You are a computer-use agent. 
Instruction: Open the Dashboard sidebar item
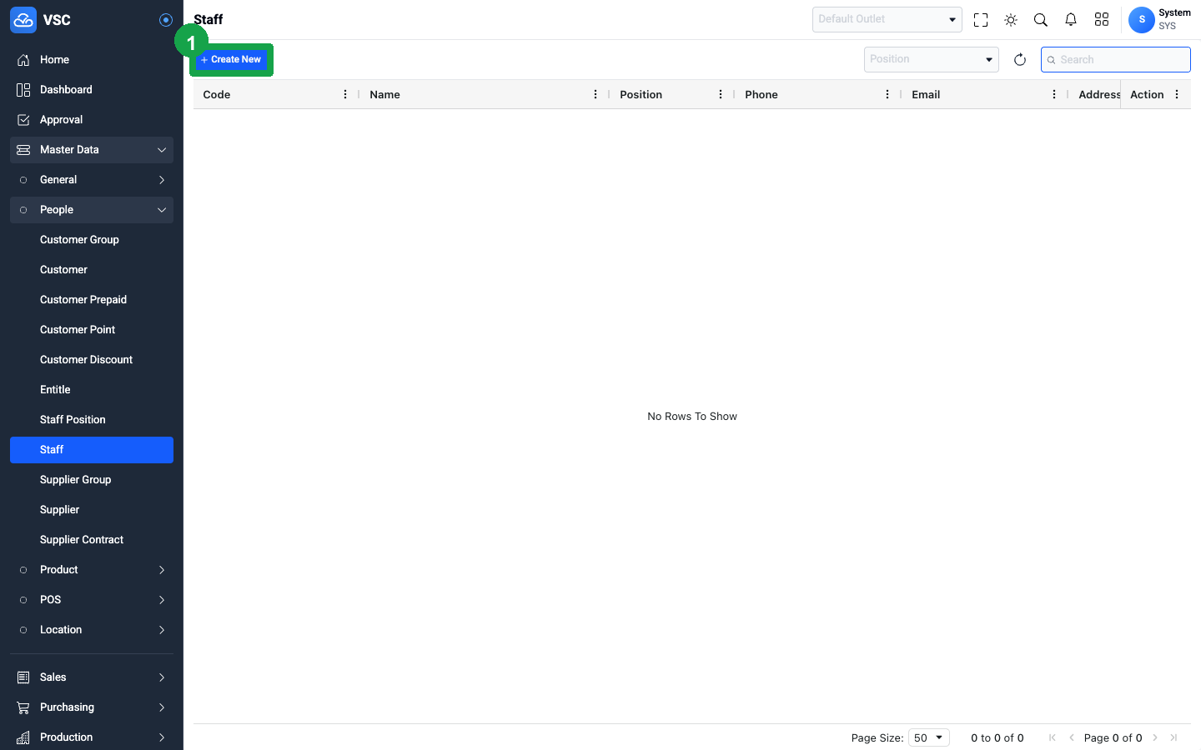pyautogui.click(x=92, y=90)
